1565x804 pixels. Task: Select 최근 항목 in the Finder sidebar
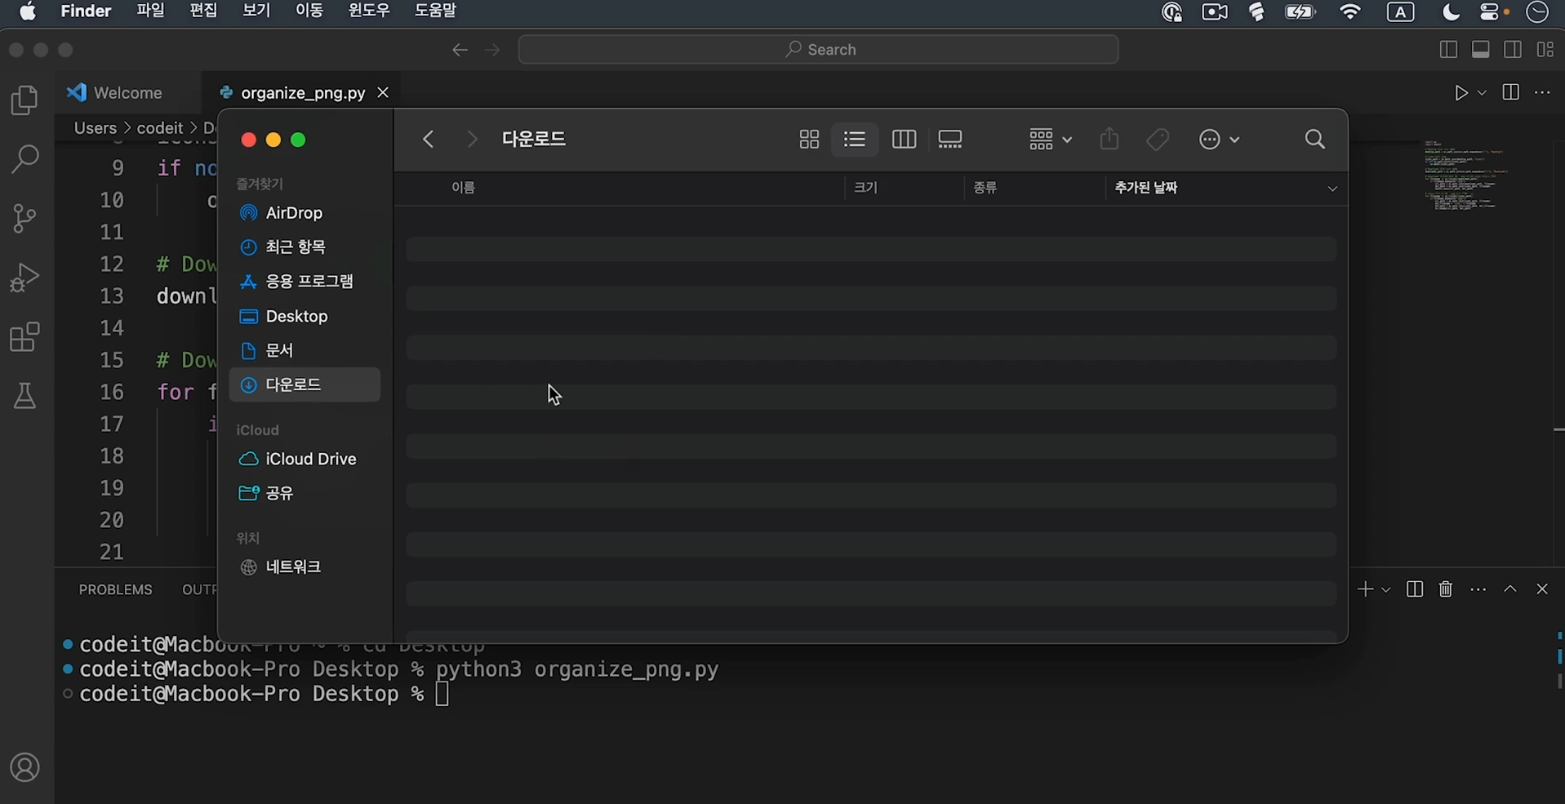[305, 247]
